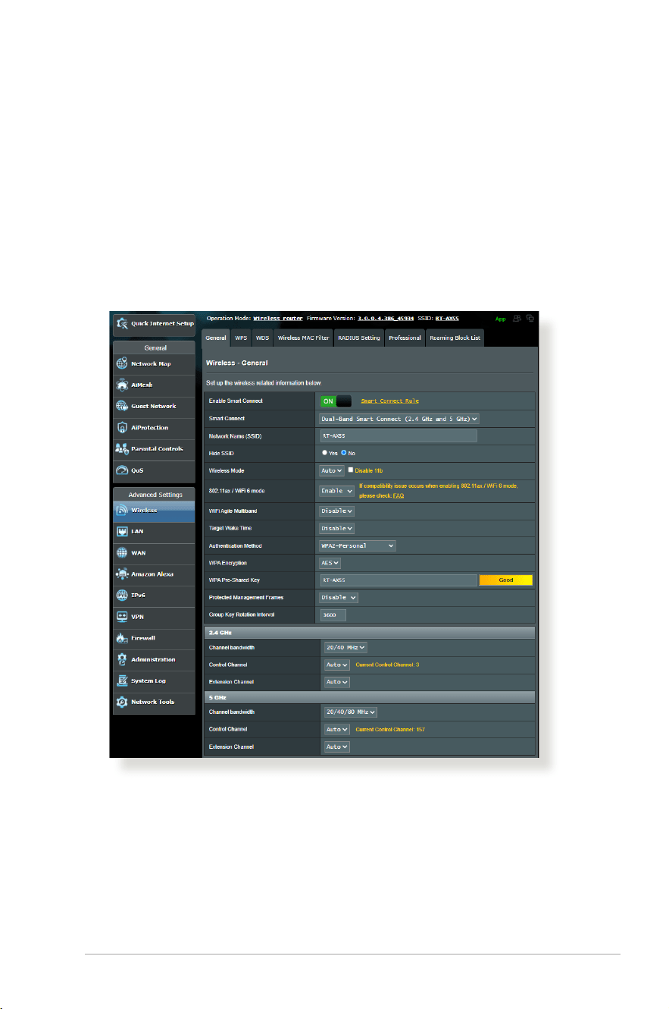
Task: Switch to the Professional tab
Action: click(x=405, y=338)
